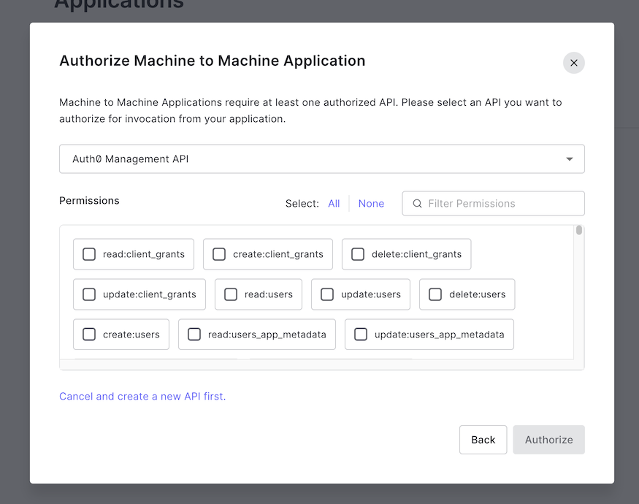The height and width of the screenshot is (504, 639).
Task: Check the update:users_app_metadata permission
Action: (361, 335)
